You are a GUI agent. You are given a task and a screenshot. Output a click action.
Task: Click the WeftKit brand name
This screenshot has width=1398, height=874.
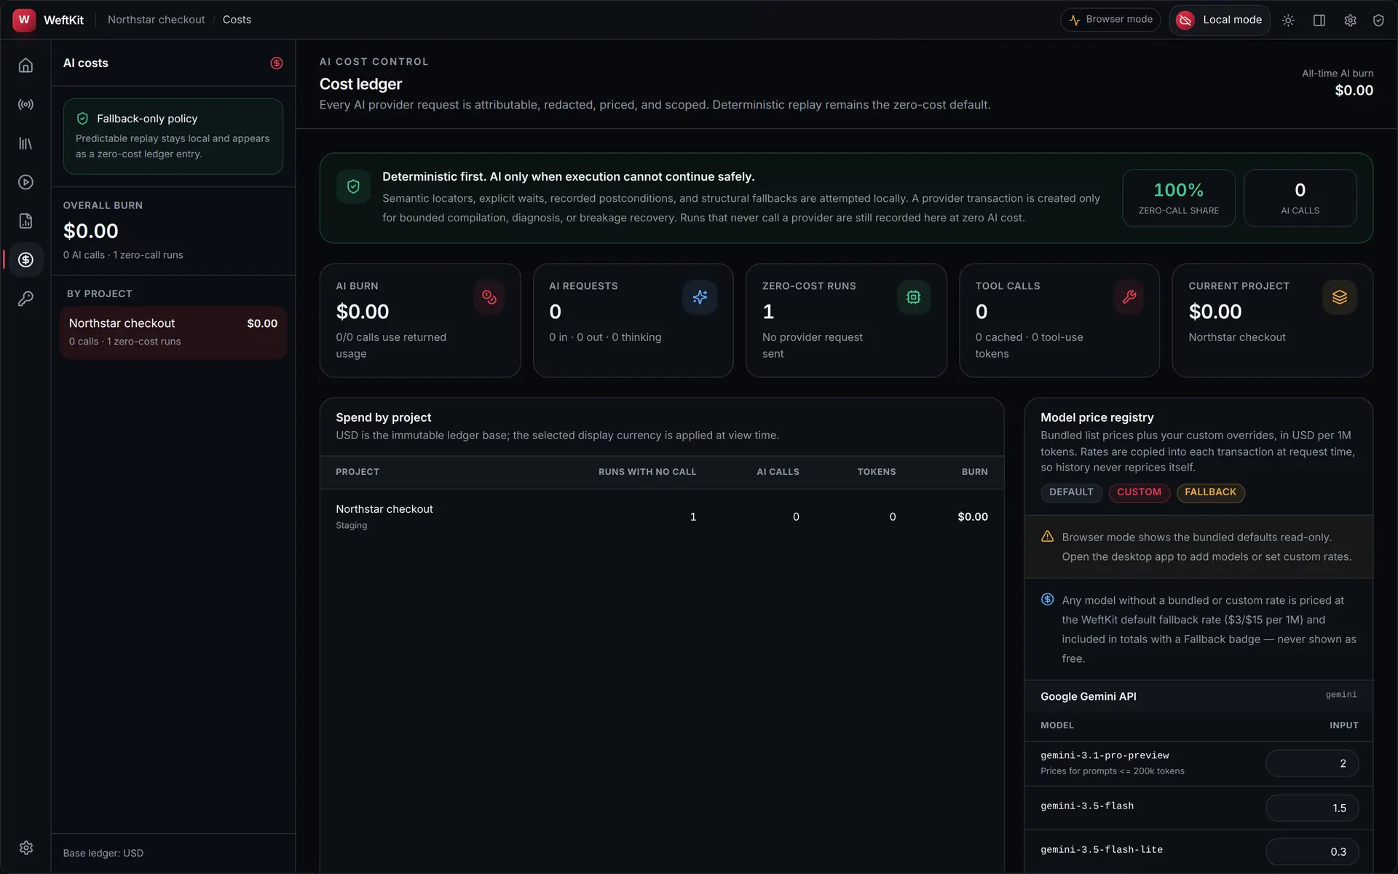click(x=63, y=20)
